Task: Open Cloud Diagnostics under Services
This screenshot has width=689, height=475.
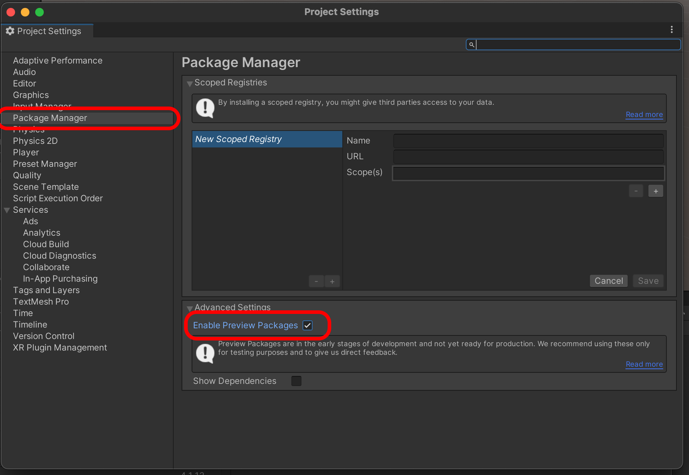Action: pos(60,256)
